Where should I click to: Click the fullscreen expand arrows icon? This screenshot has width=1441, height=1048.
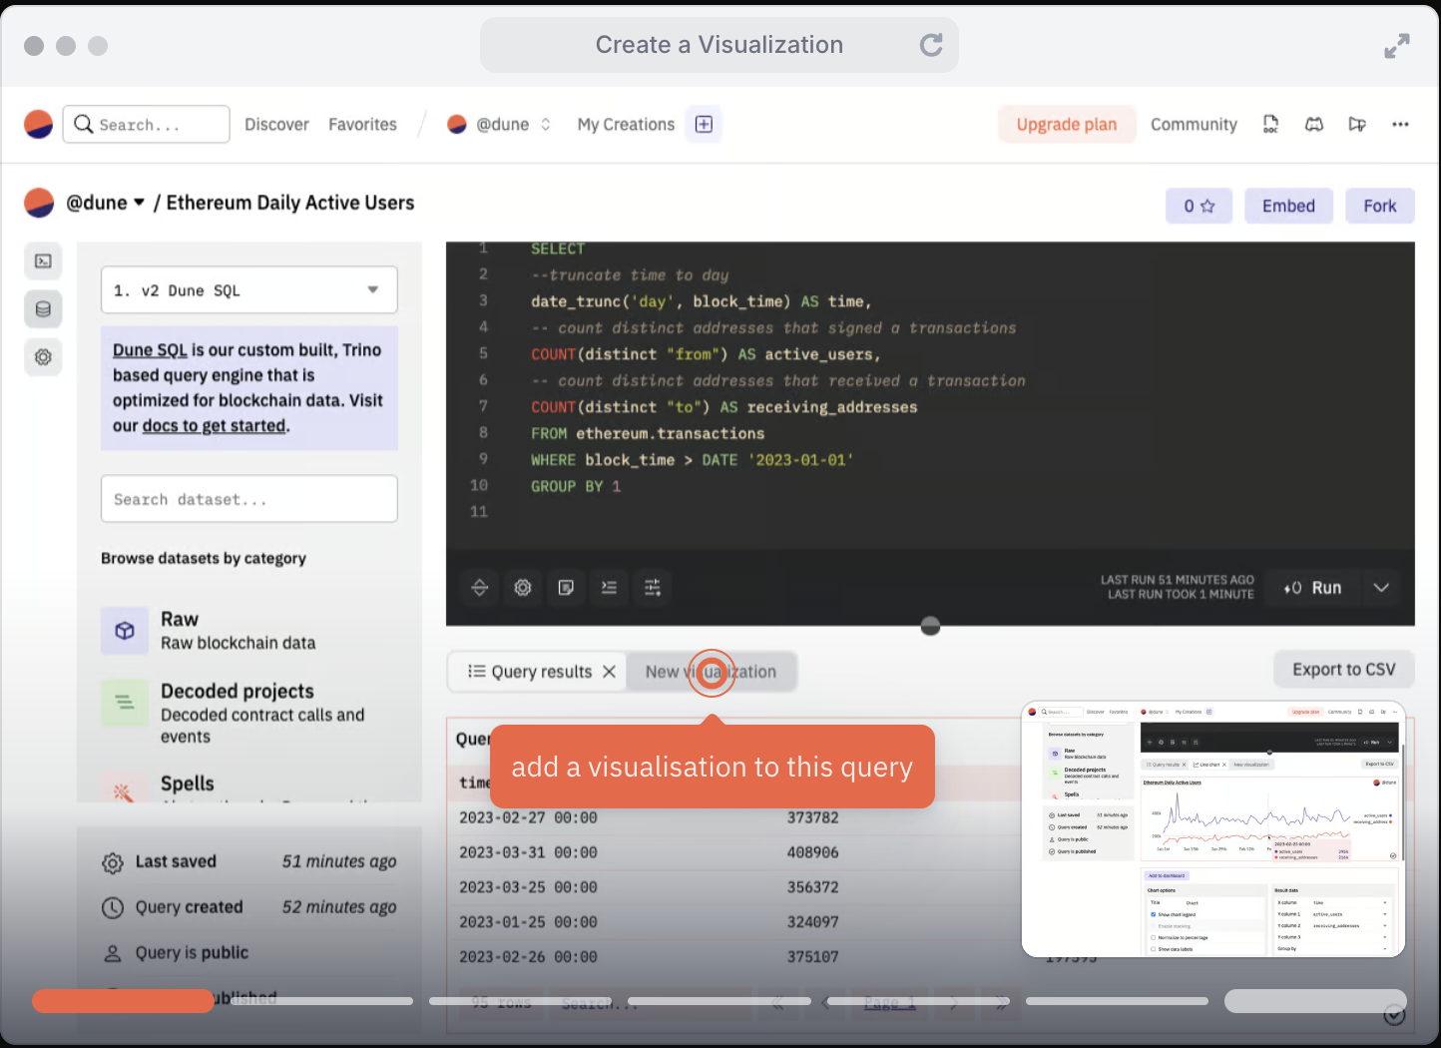(x=1397, y=46)
